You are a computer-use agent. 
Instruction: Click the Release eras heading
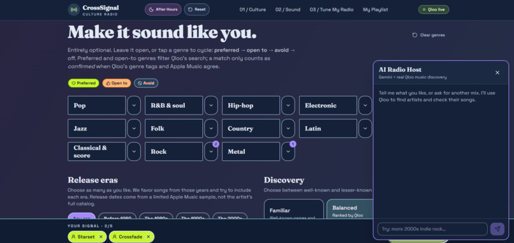click(x=92, y=180)
